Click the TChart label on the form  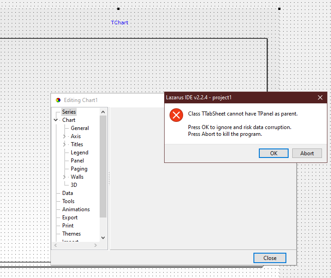[x=120, y=23]
